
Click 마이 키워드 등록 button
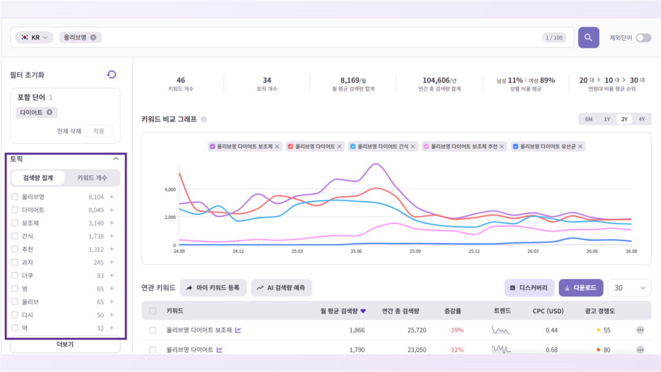[213, 287]
